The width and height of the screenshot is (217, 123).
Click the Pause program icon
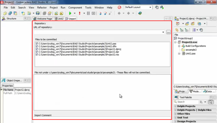tap(88, 13)
